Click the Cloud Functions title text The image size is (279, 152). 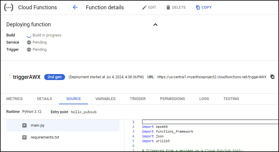pyautogui.click(x=38, y=7)
